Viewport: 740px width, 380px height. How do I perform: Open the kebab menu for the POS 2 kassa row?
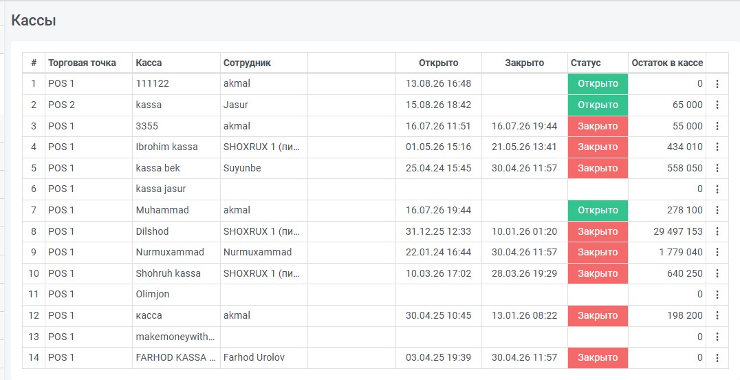point(717,105)
